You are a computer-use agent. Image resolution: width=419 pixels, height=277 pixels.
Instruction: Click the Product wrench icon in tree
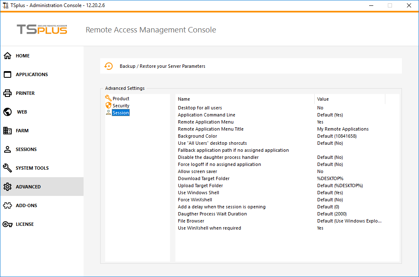click(x=108, y=99)
